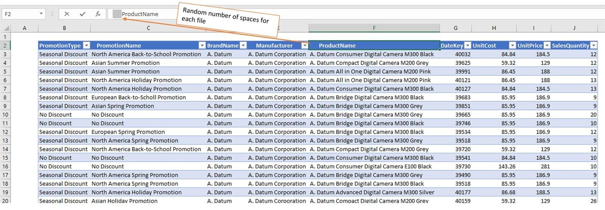
Task: Click SalesQuantity value 26
Action: point(593,201)
